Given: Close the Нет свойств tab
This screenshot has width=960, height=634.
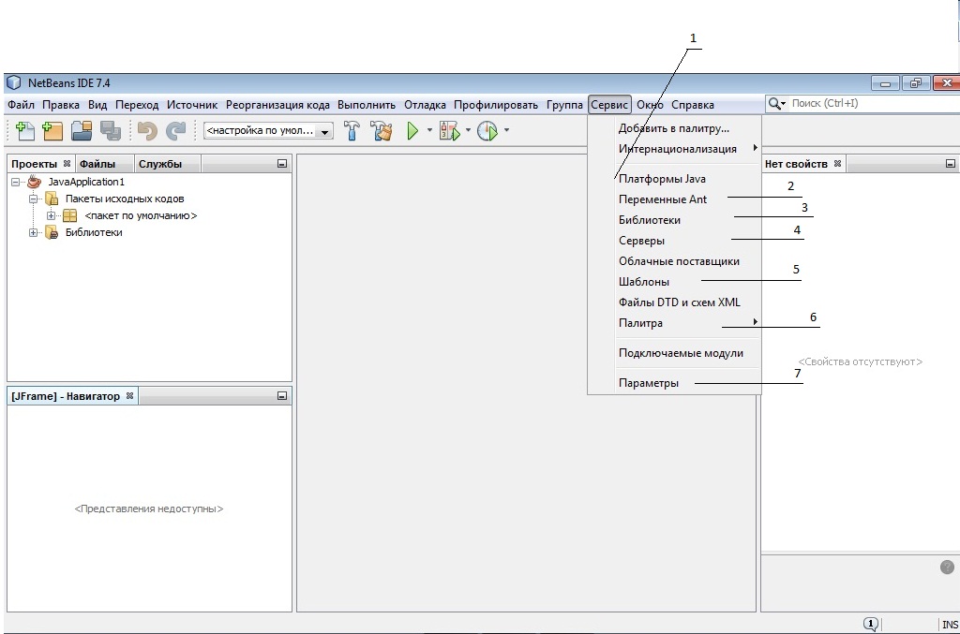Looking at the screenshot, I should pos(837,163).
